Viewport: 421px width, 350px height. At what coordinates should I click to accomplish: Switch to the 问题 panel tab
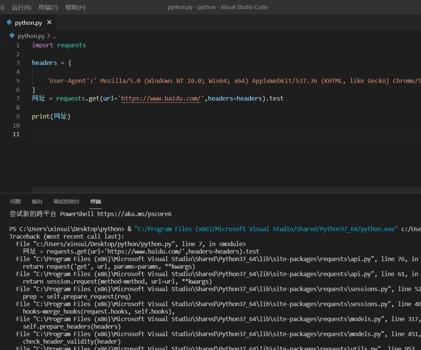point(15,201)
